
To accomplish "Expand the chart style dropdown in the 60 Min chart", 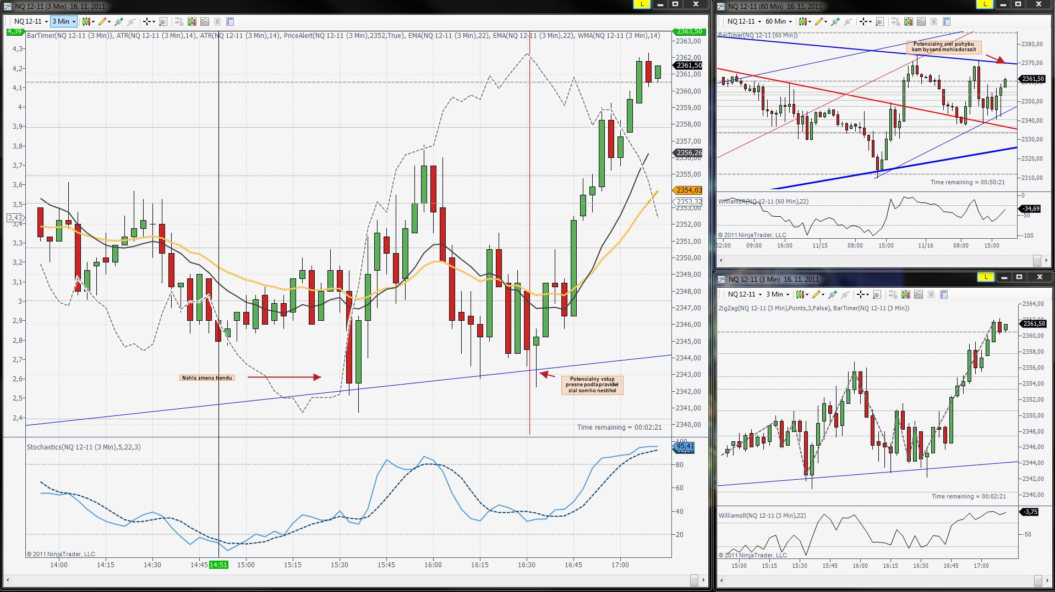I will pos(805,21).
